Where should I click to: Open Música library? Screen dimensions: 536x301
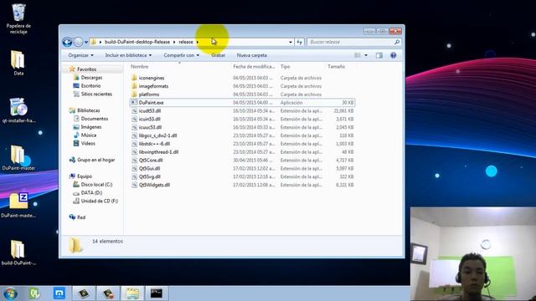89,135
